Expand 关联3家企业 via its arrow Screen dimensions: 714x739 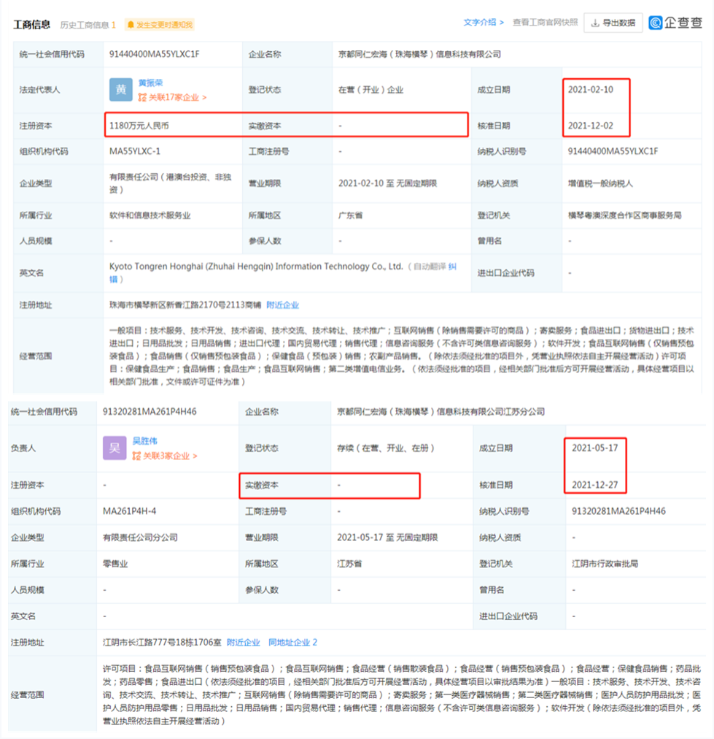click(x=194, y=456)
